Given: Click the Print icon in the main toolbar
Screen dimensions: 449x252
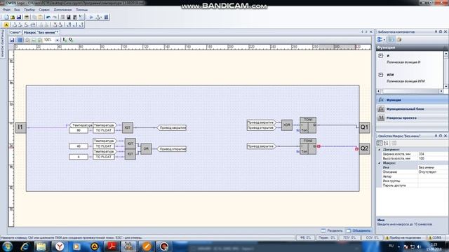Looking at the screenshot, I should tap(27, 17).
